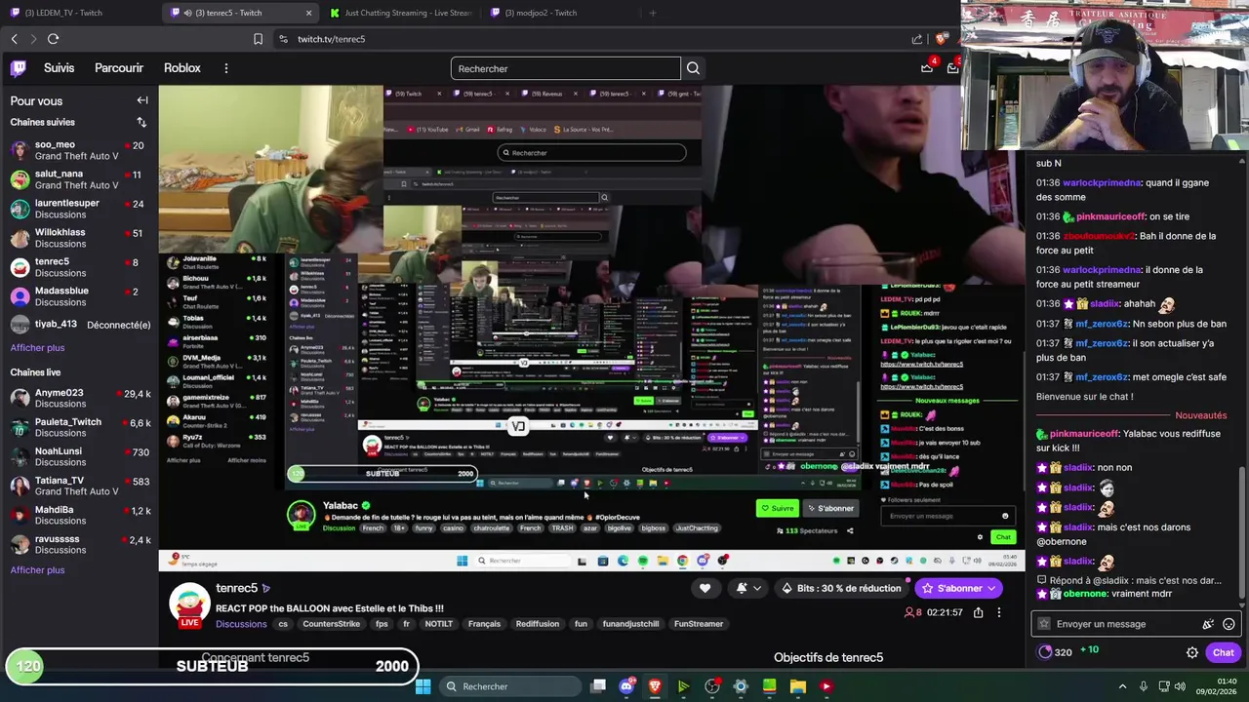
Task: Open Pauleta_Twitch live channel
Action: coord(78,427)
